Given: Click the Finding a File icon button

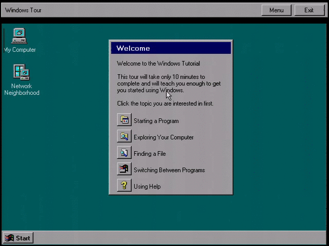Looking at the screenshot, I should pos(124,153).
